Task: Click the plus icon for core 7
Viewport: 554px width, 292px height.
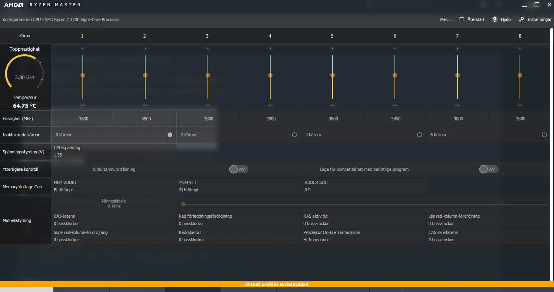Action: pos(458,49)
